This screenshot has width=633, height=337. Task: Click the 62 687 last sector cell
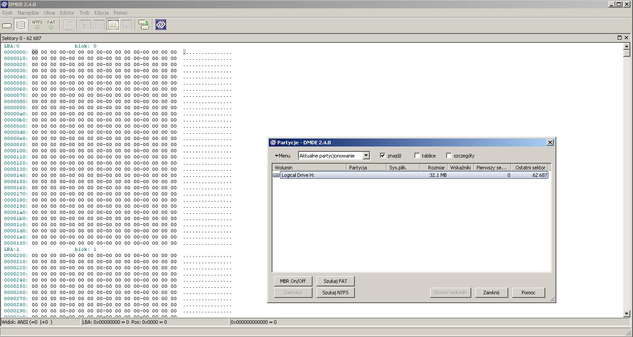540,175
